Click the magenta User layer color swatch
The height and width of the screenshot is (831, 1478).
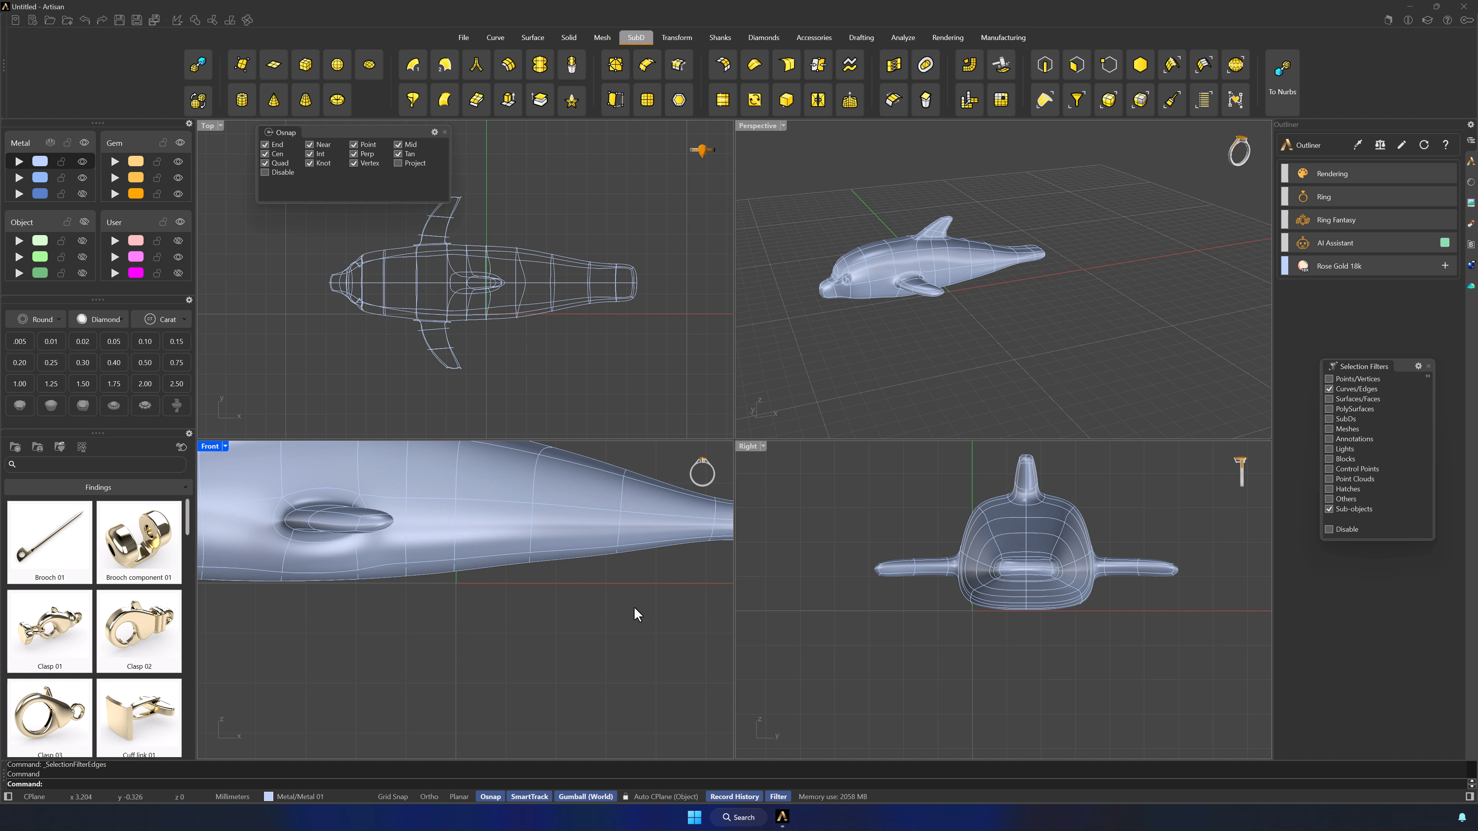(x=135, y=273)
